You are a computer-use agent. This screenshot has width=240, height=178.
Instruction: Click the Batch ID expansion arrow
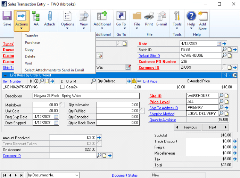(x=235, y=49)
